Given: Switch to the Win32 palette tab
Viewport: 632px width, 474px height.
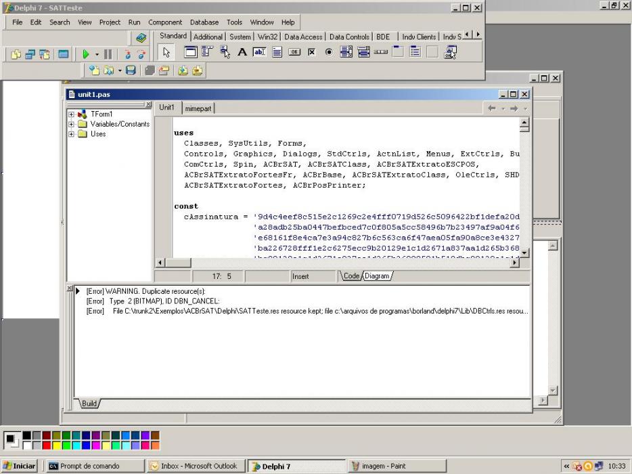Looking at the screenshot, I should click(x=268, y=37).
